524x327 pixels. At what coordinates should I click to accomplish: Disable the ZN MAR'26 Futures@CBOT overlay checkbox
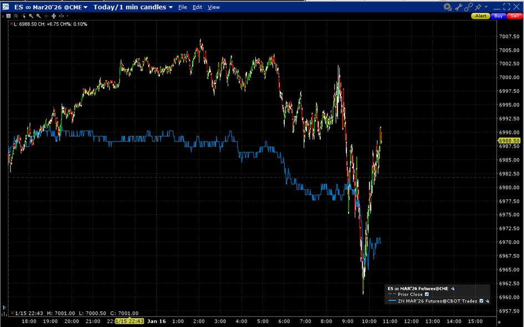point(481,301)
